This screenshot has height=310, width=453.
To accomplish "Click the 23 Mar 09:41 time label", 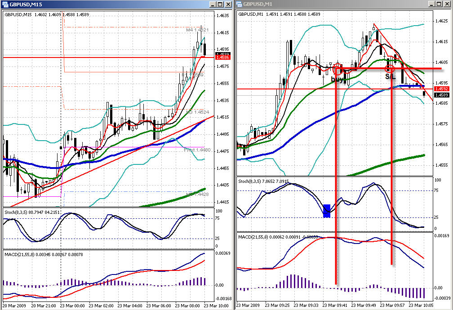I will [x=334, y=305].
